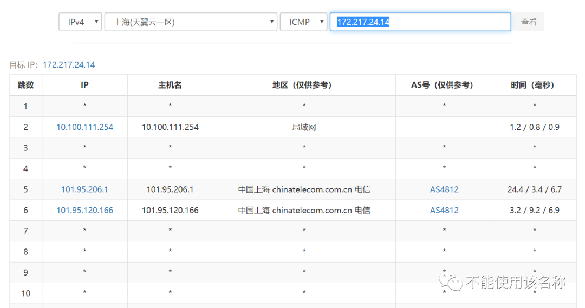Select the 24.4 / 3.4 / 6.7 time cell

coord(534,189)
